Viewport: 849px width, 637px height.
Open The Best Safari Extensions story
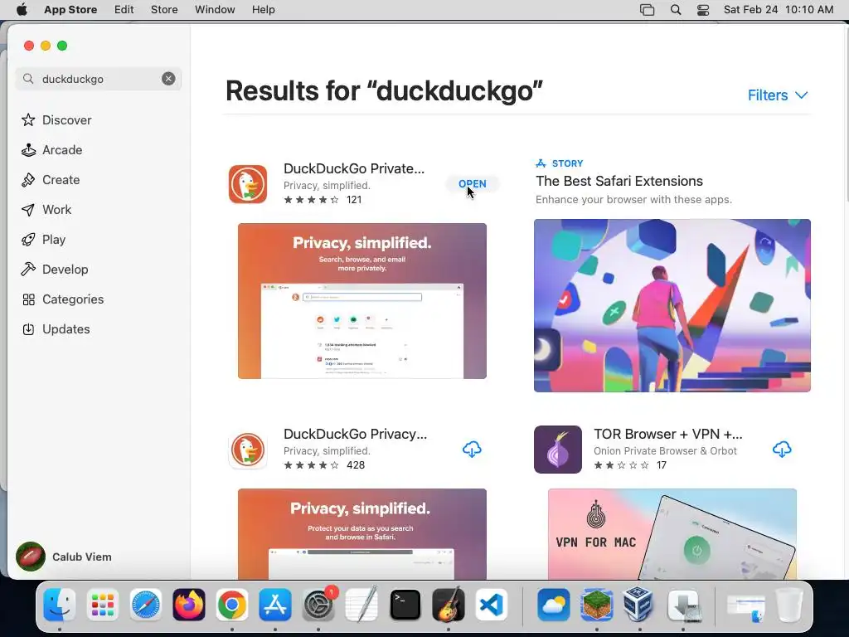pos(619,181)
